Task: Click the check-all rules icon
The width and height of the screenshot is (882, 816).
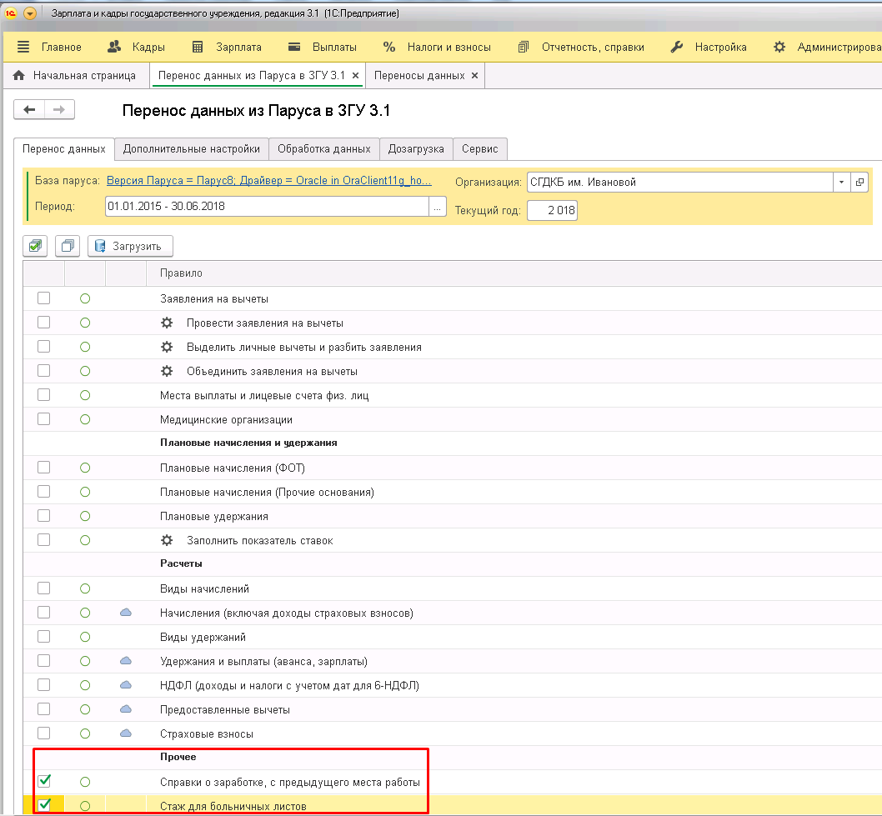Action: (x=35, y=246)
